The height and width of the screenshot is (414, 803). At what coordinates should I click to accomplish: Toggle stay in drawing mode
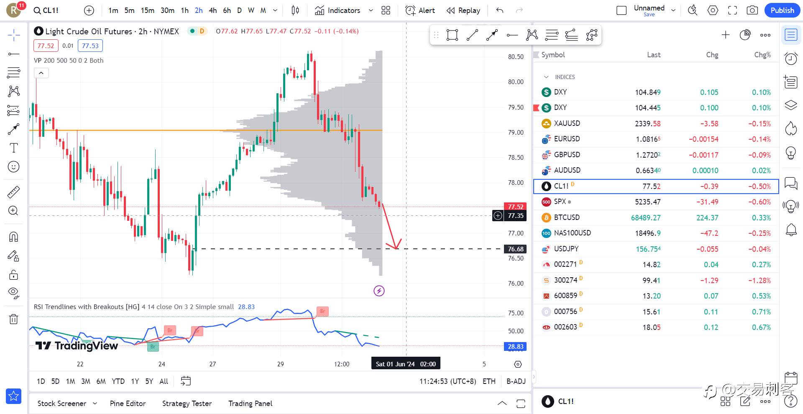click(x=14, y=256)
